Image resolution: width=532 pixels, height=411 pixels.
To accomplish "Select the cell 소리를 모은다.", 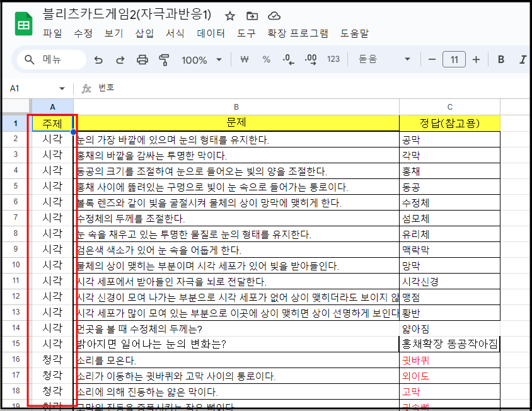I will coord(236,360).
